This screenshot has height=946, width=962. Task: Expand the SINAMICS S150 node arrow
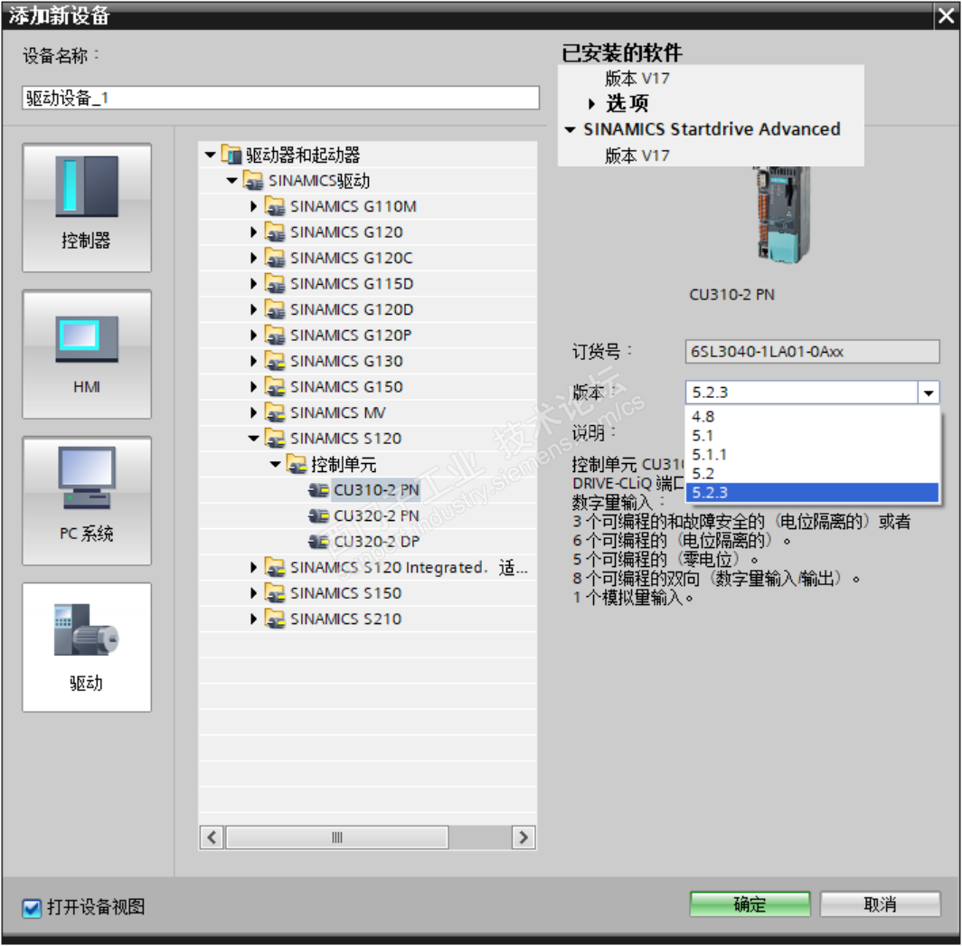253,593
